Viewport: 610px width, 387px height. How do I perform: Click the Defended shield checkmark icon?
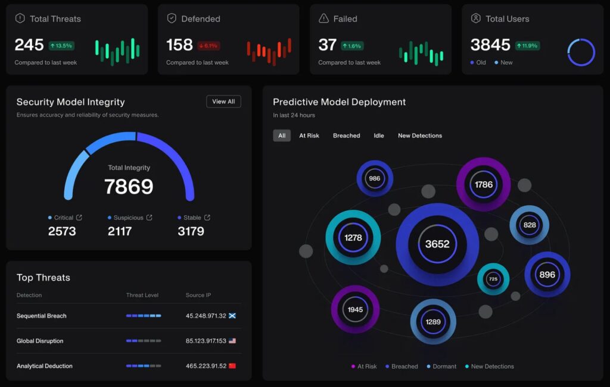[172, 18]
